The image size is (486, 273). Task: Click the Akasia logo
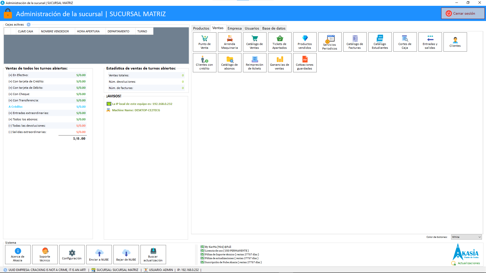465,252
